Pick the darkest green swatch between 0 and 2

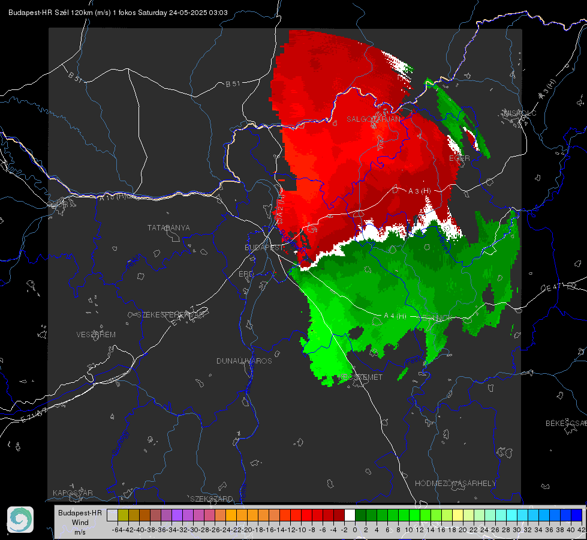(360, 515)
